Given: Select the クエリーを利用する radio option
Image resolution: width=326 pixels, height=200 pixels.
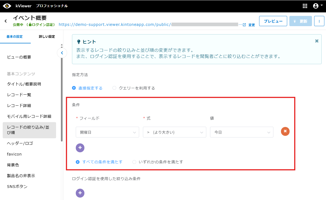Looking at the screenshot, I should [114, 88].
